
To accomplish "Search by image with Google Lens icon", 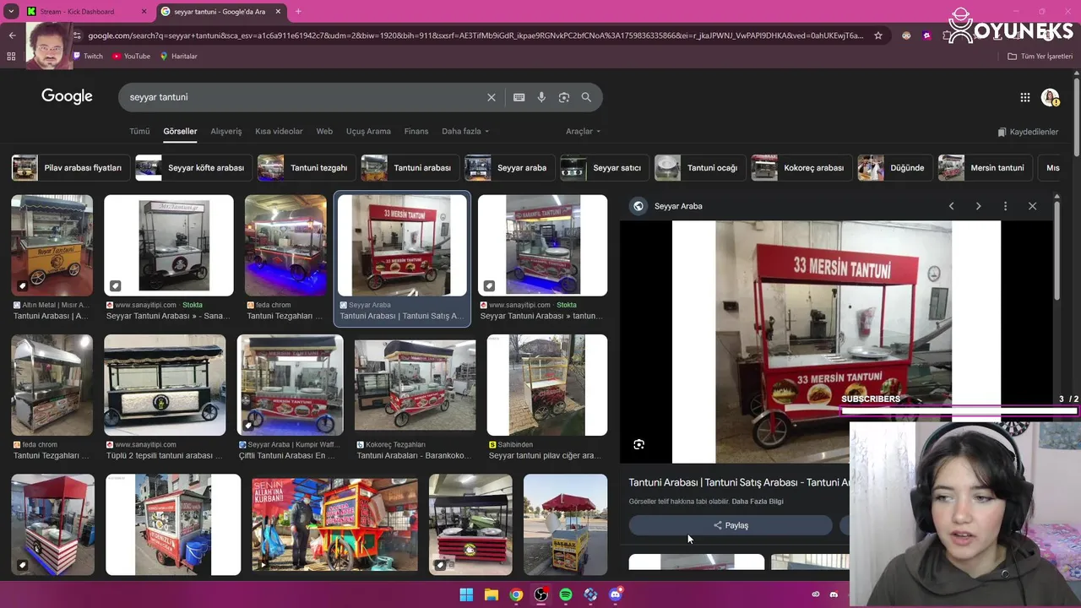I will point(563,97).
